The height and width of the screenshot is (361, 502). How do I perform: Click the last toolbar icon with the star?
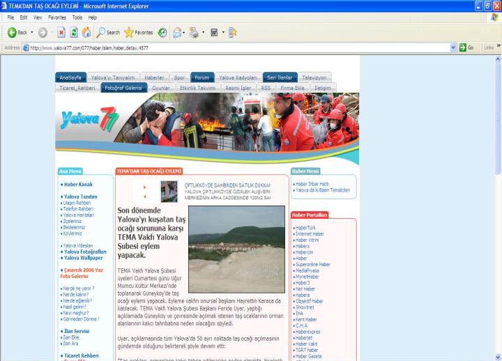coord(233,32)
